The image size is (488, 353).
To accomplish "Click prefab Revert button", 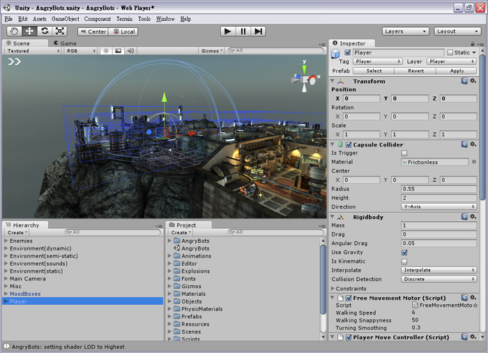I will [415, 70].
